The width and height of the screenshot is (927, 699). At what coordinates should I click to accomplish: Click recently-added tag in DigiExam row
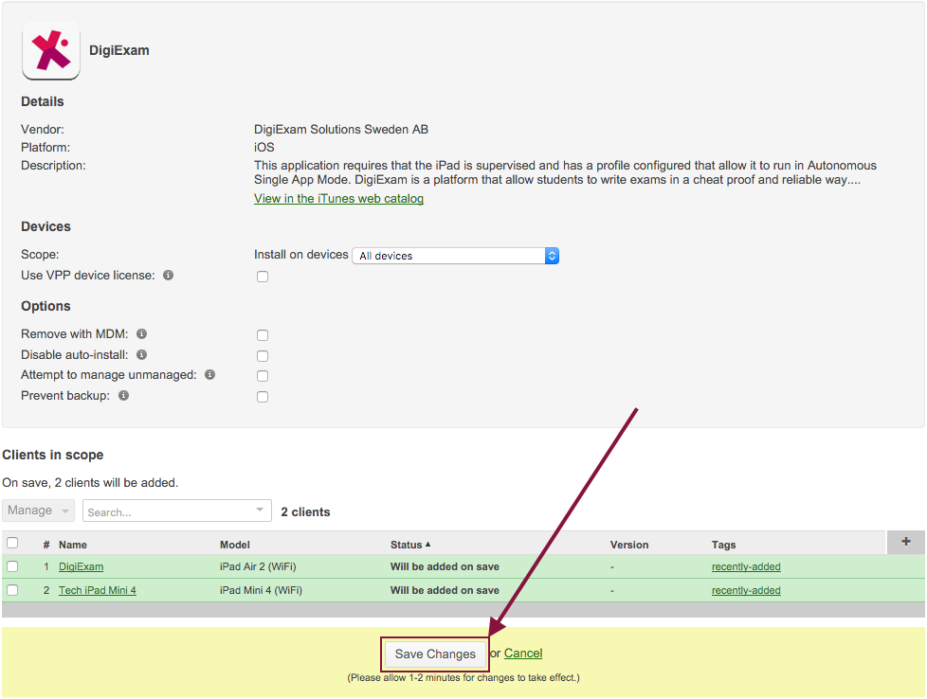[746, 566]
